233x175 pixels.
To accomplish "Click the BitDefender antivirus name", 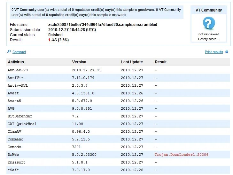I will point(20,116).
